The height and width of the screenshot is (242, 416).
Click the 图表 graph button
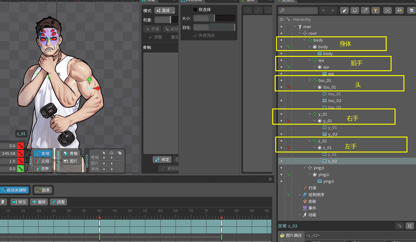(43, 190)
